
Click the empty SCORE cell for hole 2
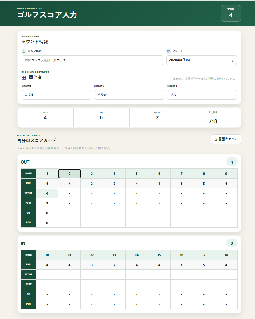point(70,193)
